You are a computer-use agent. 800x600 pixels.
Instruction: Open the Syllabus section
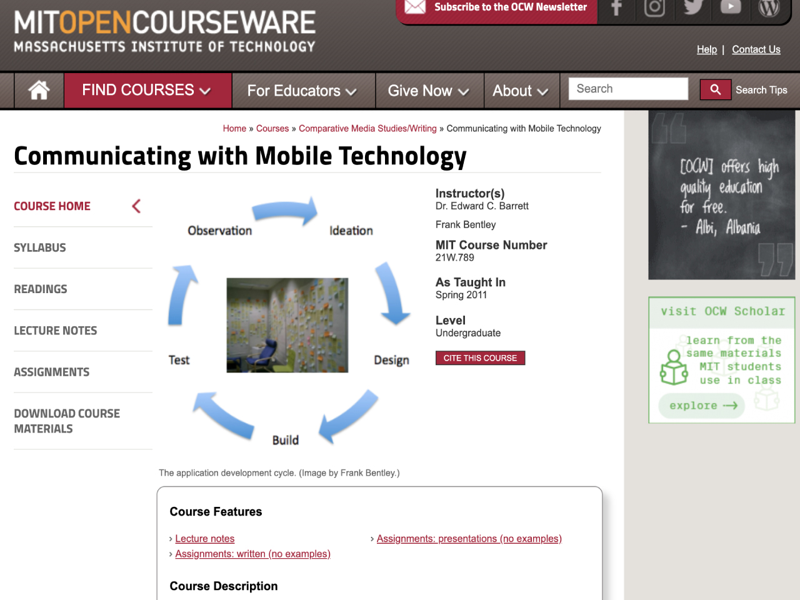[40, 247]
